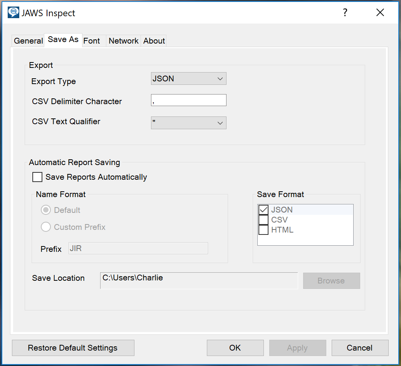Click the Export Type label
Image resolution: width=401 pixels, height=366 pixels.
click(54, 81)
